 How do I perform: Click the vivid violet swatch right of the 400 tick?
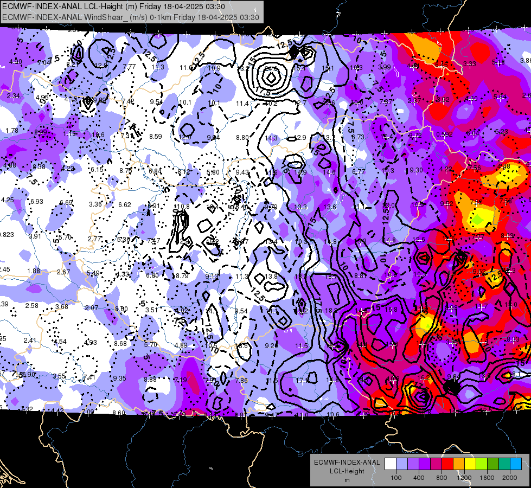425,464
